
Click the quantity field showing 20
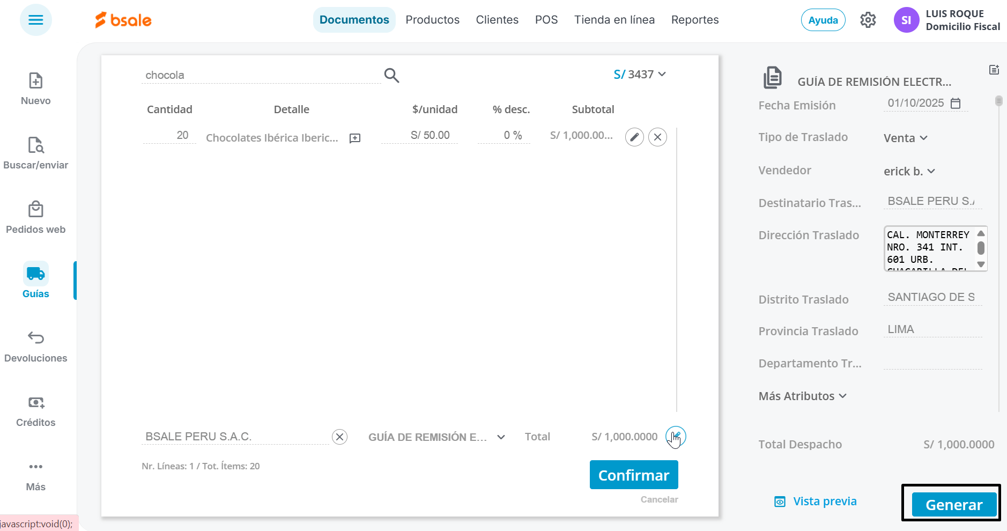coord(169,136)
